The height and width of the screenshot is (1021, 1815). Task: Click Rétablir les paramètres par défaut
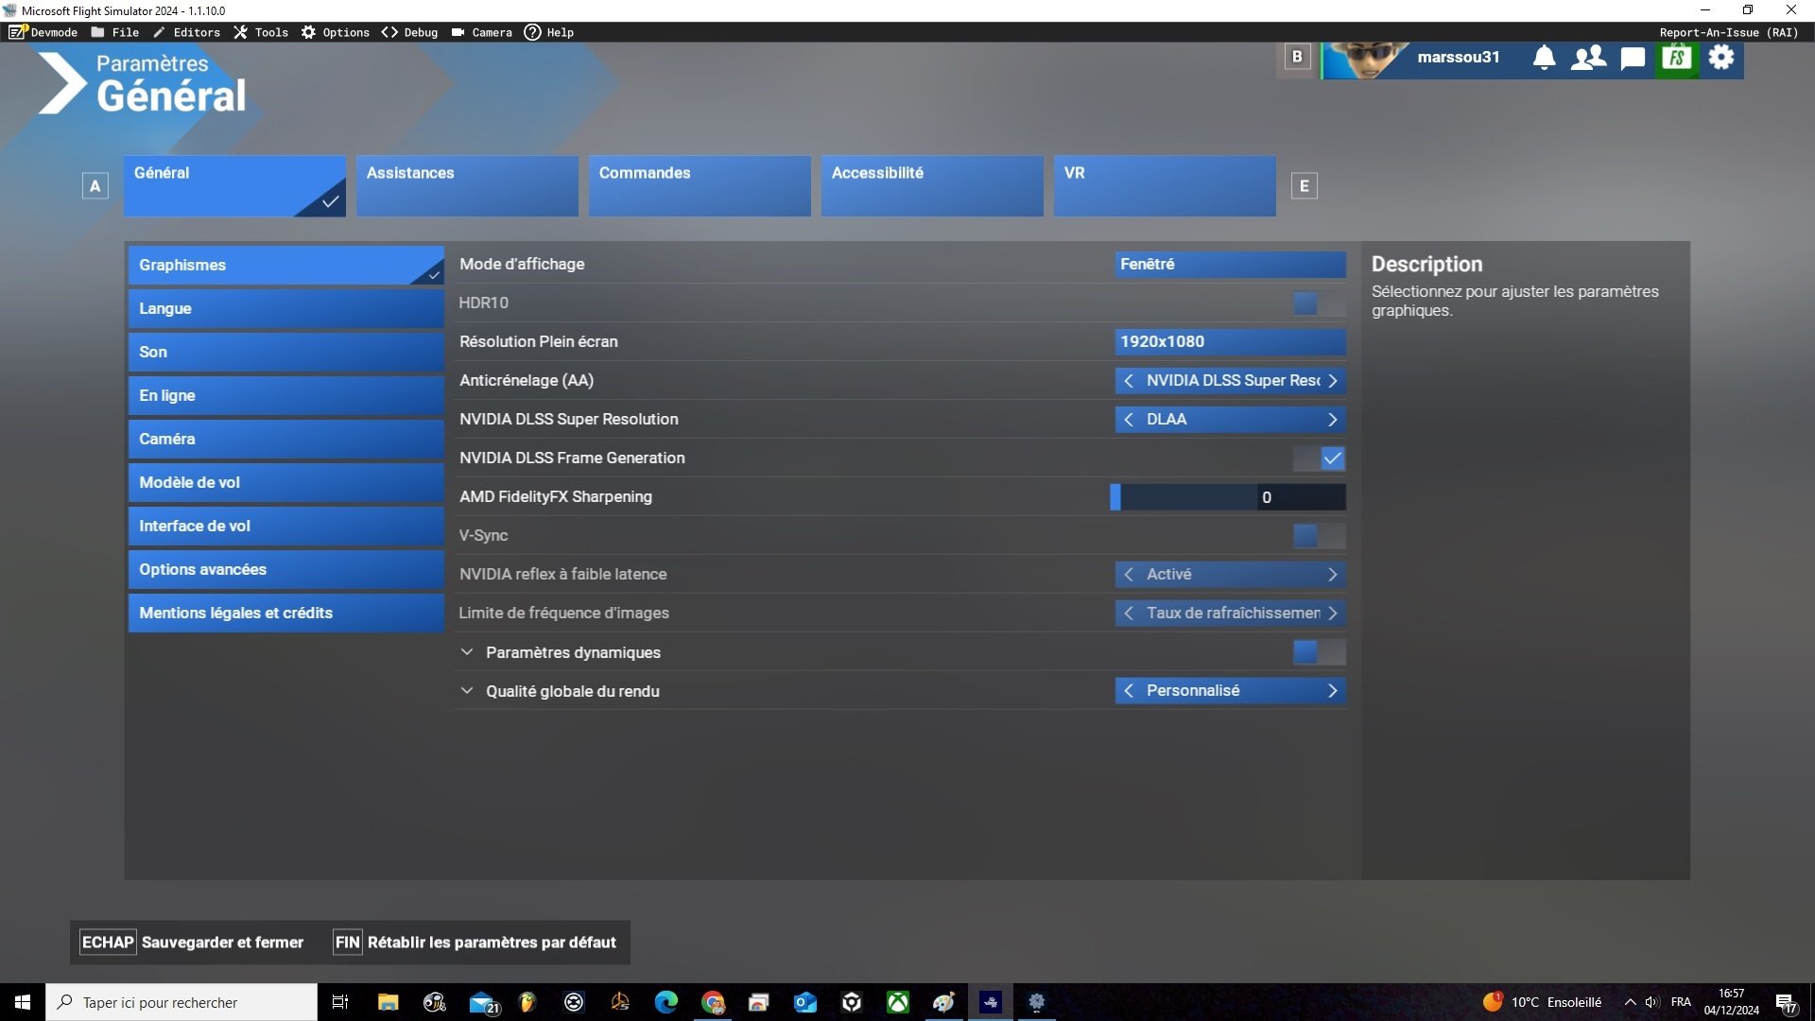(475, 943)
